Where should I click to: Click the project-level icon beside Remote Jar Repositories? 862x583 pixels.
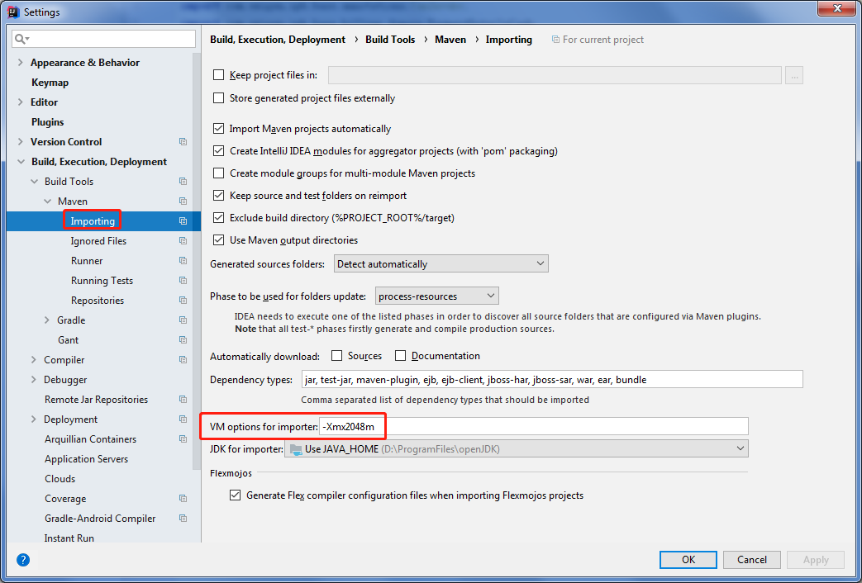click(183, 399)
